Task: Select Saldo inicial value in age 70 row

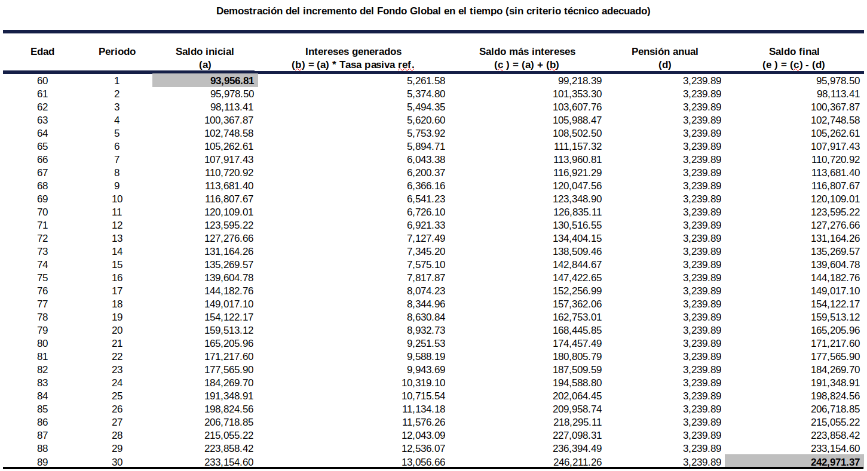Action: tap(229, 212)
